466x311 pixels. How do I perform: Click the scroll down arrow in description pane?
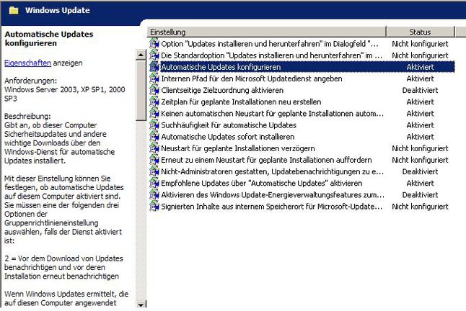point(141,305)
